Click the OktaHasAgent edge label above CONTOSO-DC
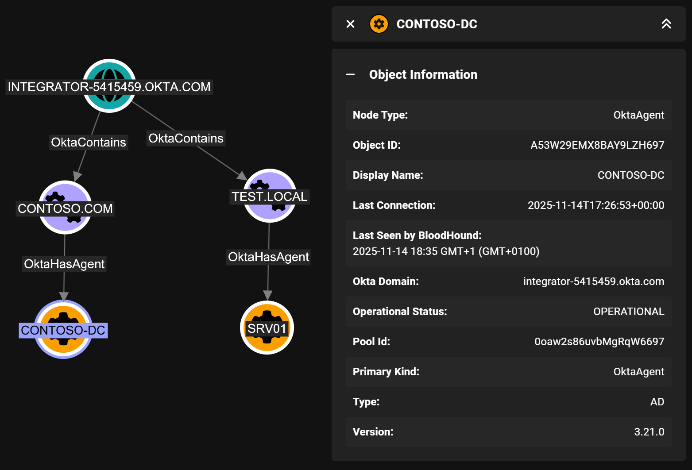692x470 pixels. coord(64,264)
